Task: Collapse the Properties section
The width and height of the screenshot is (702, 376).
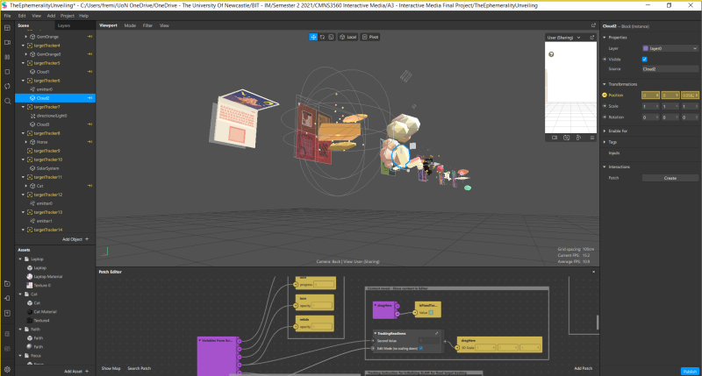Action: click(x=605, y=38)
